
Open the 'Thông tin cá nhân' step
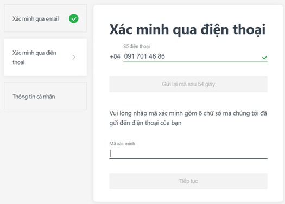click(x=45, y=96)
